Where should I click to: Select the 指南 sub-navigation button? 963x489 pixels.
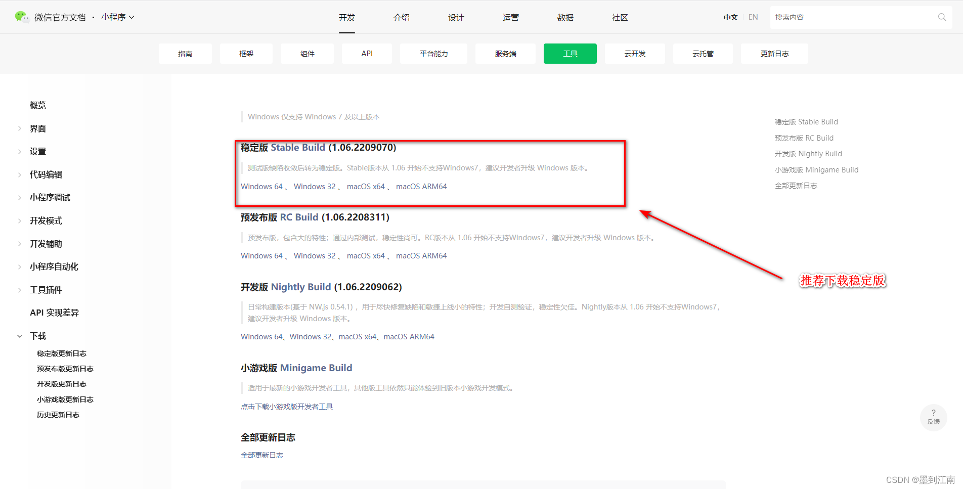click(185, 54)
